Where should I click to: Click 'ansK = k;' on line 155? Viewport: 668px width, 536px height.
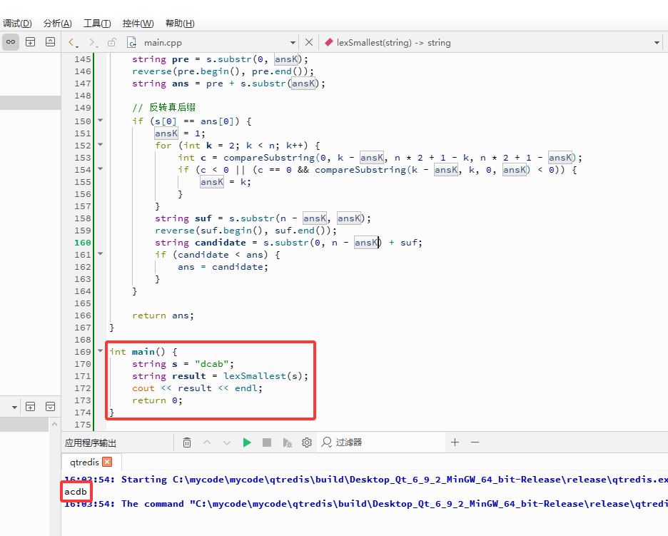click(226, 182)
